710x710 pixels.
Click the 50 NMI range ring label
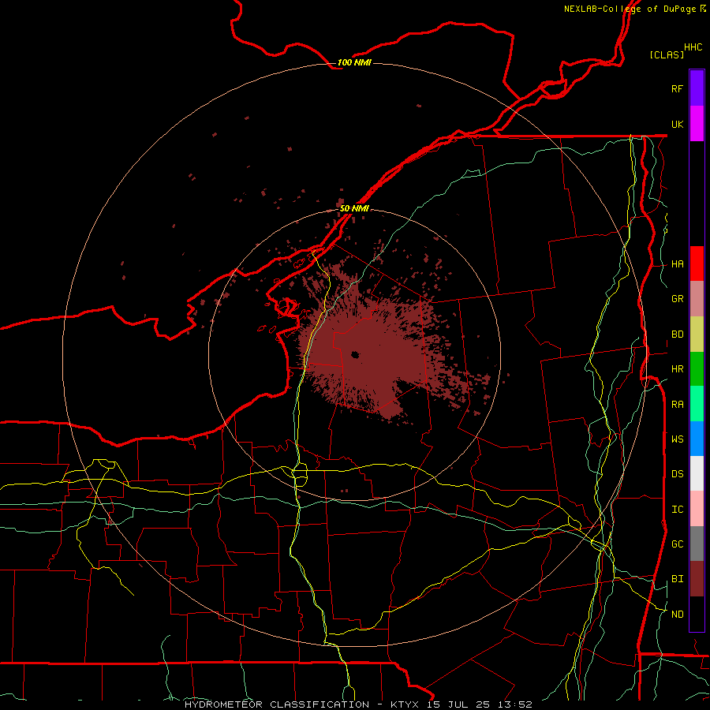(354, 208)
